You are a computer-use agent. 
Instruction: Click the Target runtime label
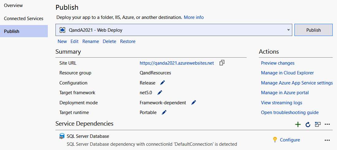click(x=74, y=112)
